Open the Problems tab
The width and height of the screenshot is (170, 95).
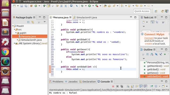point(57,82)
